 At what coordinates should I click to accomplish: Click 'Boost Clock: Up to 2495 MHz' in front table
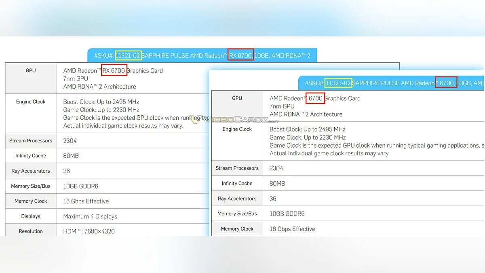(x=308, y=129)
